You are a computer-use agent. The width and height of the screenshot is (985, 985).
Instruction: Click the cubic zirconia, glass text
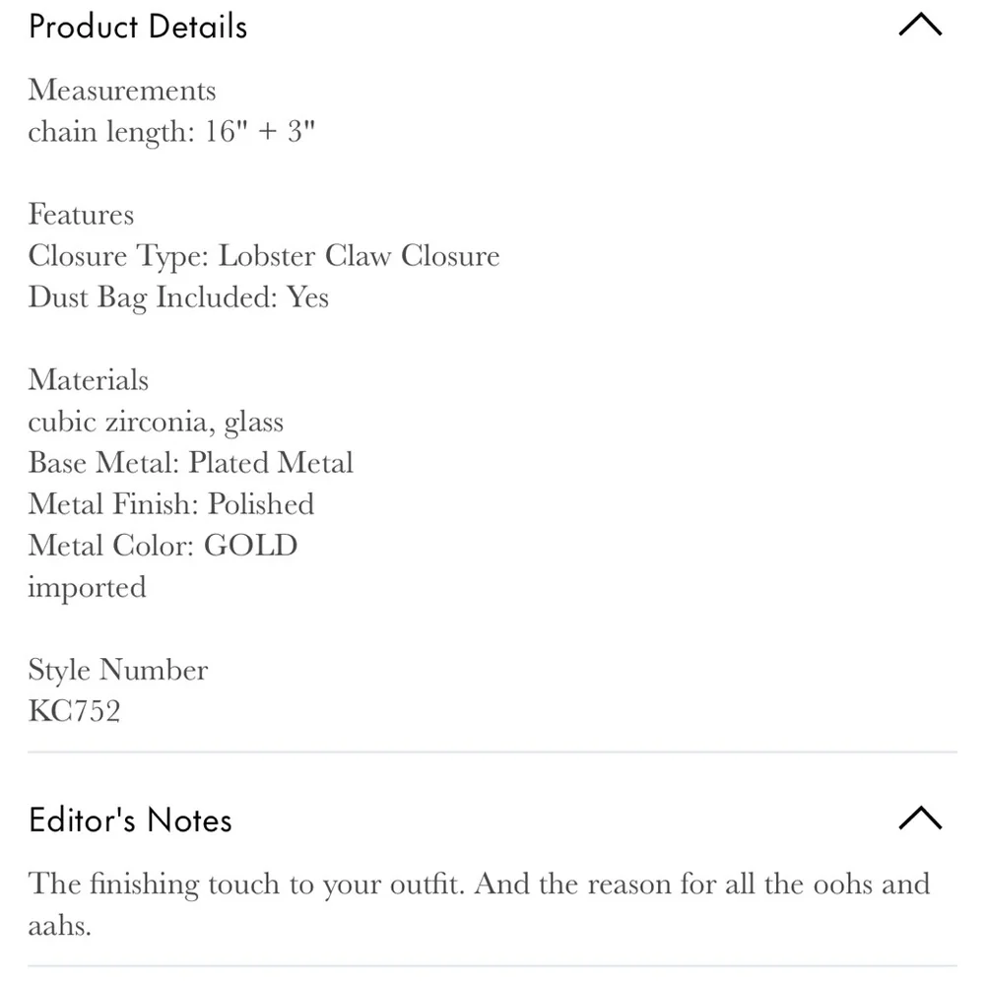pyautogui.click(x=156, y=422)
